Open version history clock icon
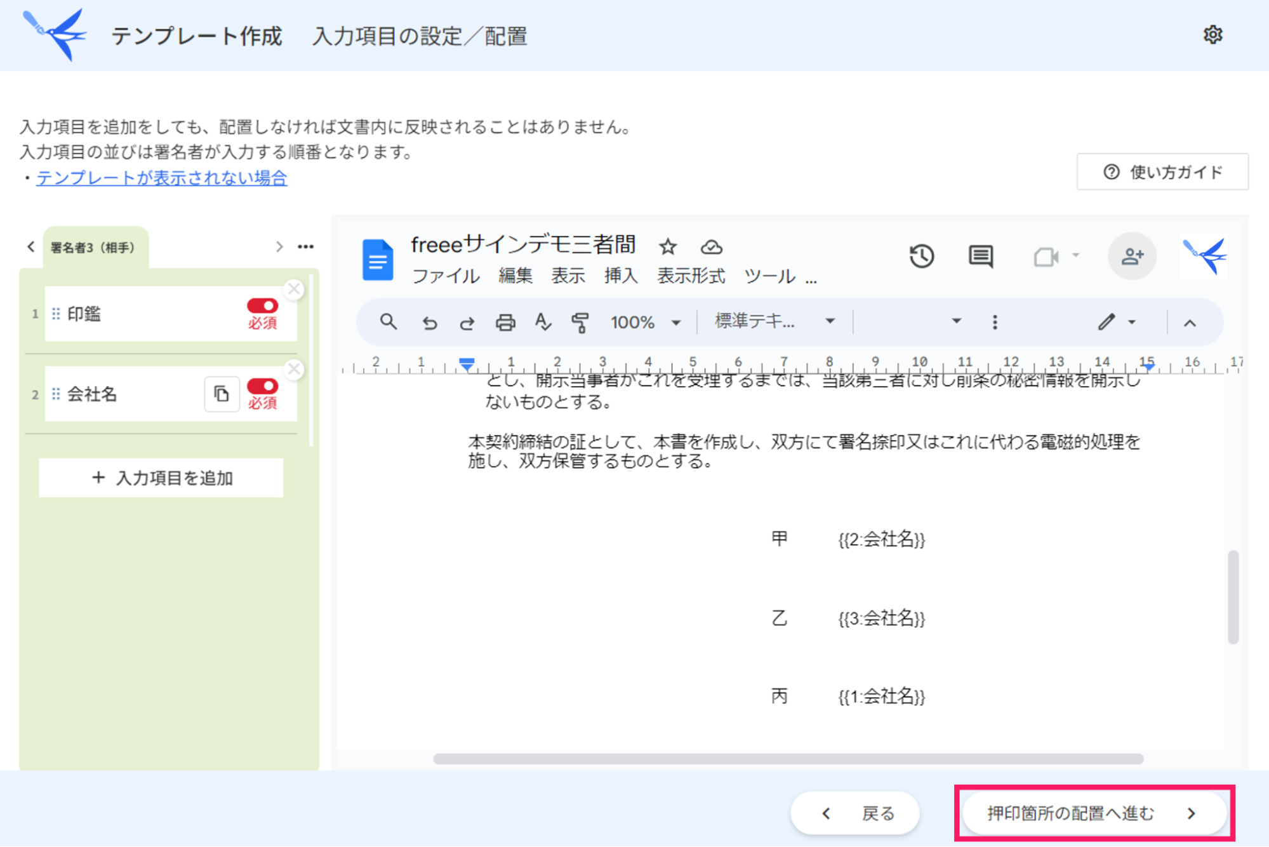Screen dimensions: 1269x847 tap(922, 257)
